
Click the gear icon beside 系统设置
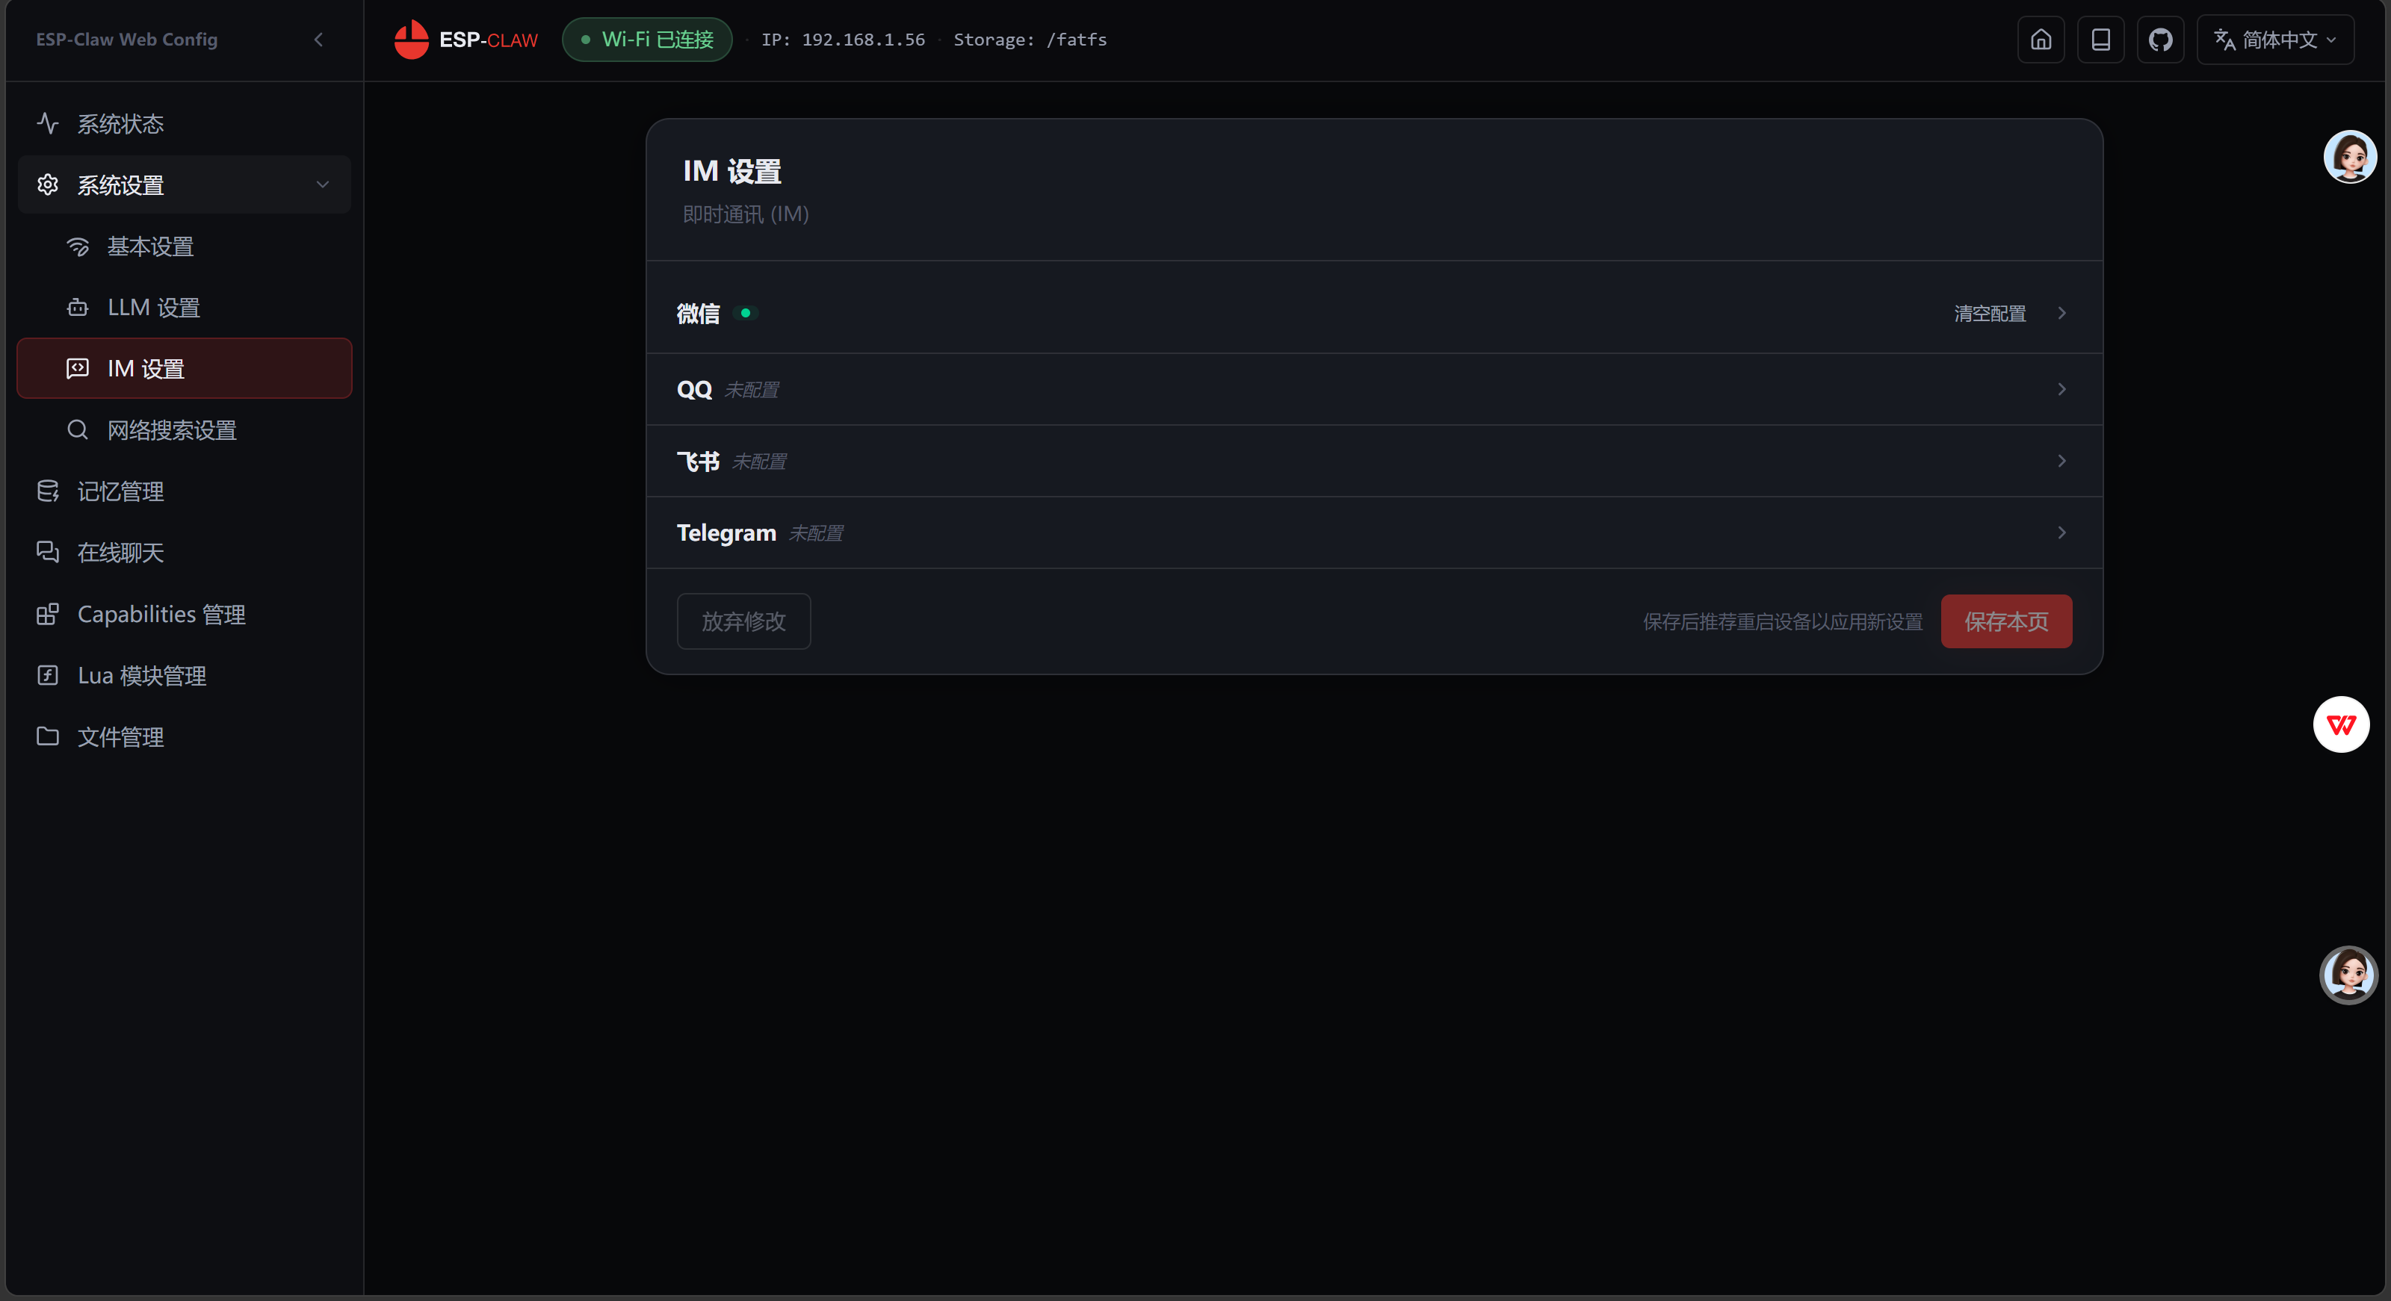click(49, 184)
